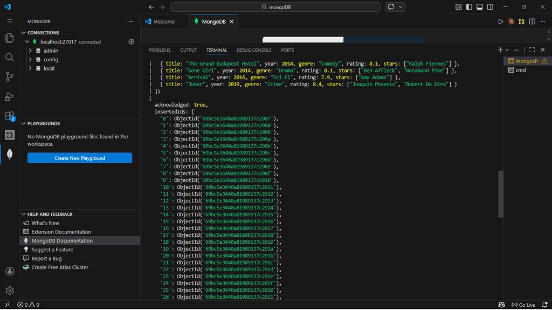Open Extension Documentation link
Viewport: 552px width, 310px height.
click(x=61, y=231)
